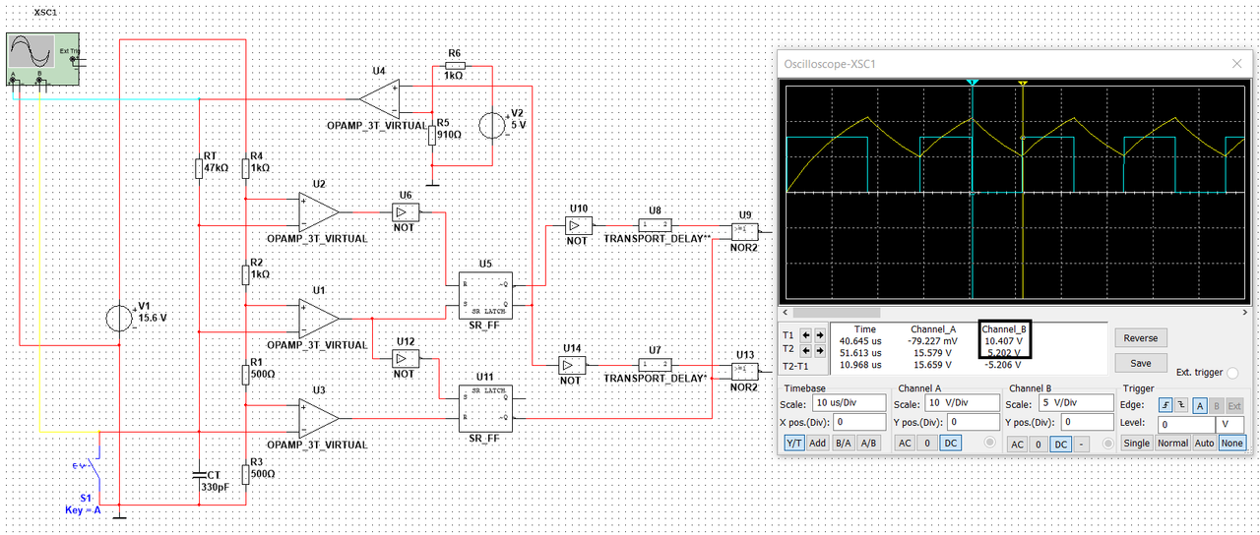Screen dimensions: 1260x535
Task: Click the Channel B Y pos field
Action: (x=1086, y=422)
